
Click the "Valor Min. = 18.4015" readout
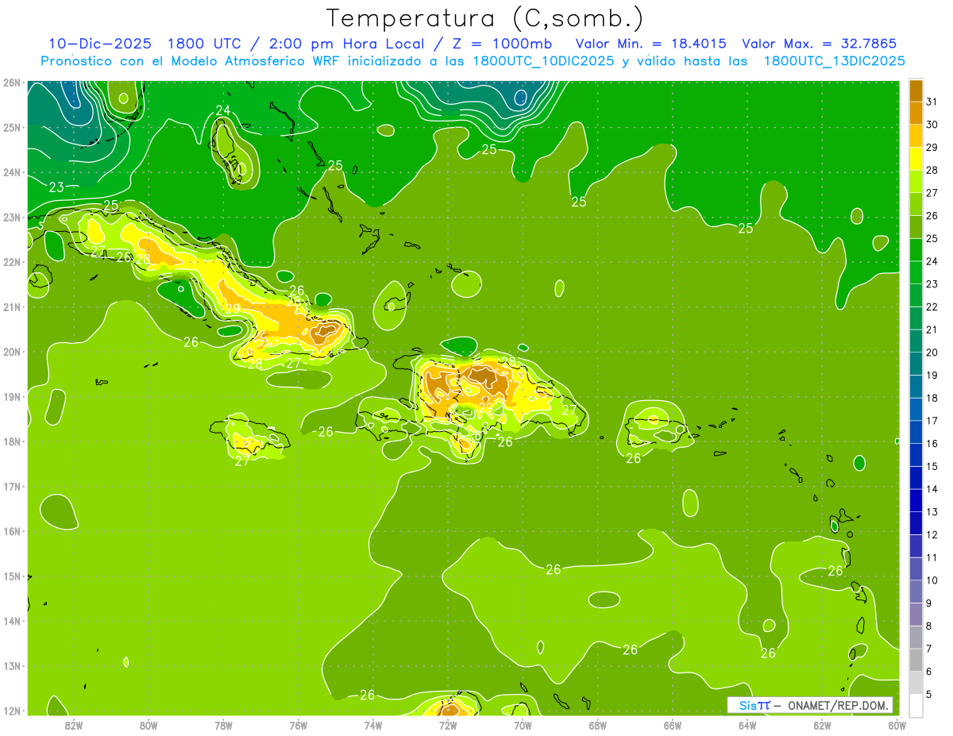tap(650, 44)
